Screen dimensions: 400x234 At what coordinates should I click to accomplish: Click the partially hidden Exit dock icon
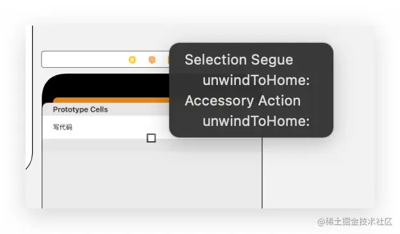coord(169,59)
